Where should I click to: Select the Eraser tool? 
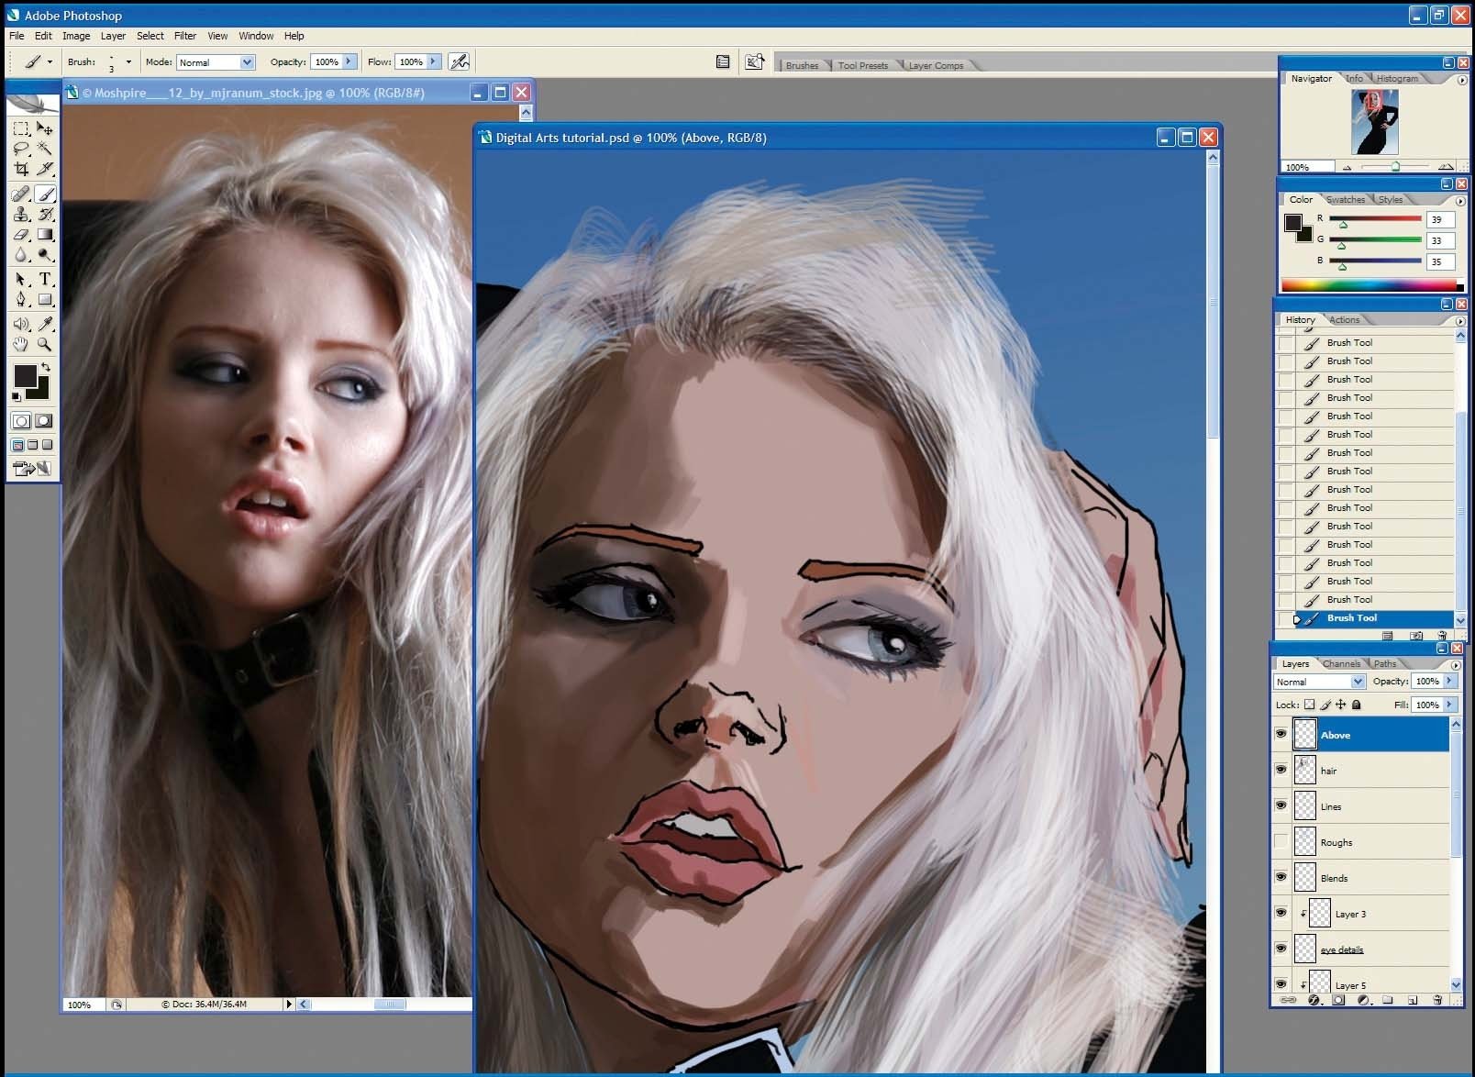coord(21,235)
